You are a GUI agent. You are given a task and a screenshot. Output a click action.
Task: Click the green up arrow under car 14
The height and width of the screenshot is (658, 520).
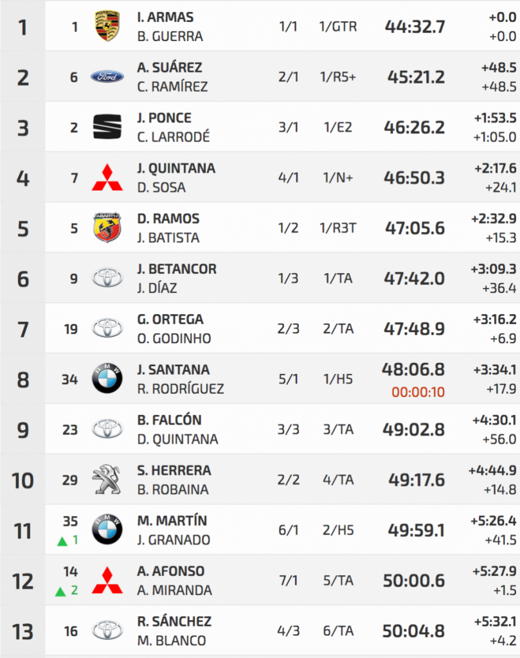(60, 591)
